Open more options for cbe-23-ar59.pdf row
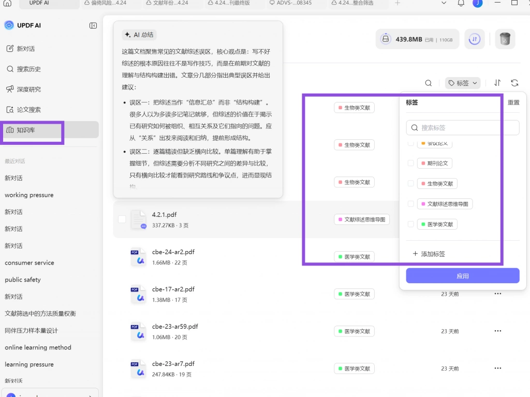The width and height of the screenshot is (530, 397). point(497,331)
